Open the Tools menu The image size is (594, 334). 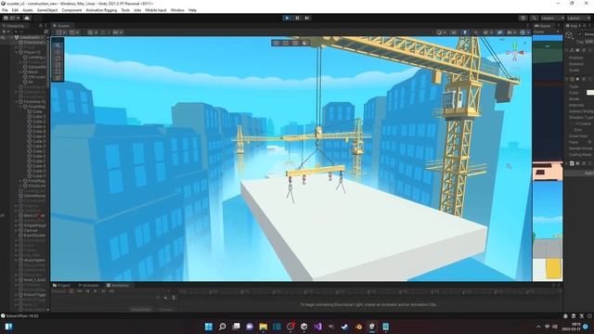pyautogui.click(x=125, y=10)
